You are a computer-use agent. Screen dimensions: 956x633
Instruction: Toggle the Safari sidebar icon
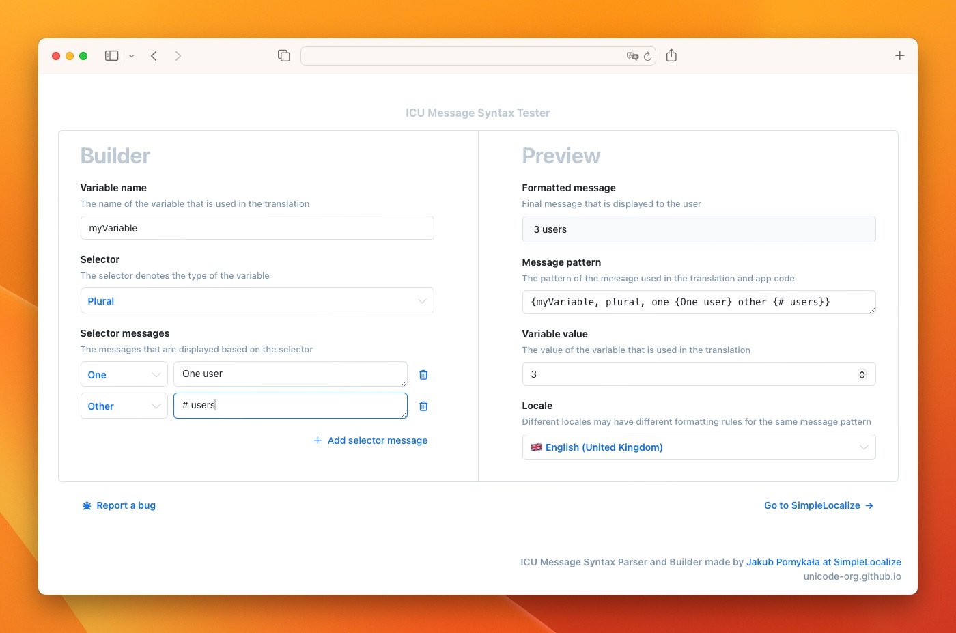(x=111, y=56)
